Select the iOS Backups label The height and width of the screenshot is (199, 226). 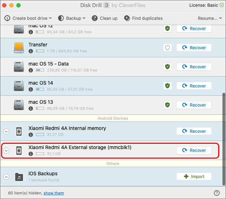coord(43,174)
